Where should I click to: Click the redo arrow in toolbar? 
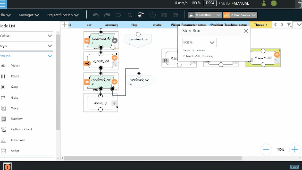click(x=107, y=15)
